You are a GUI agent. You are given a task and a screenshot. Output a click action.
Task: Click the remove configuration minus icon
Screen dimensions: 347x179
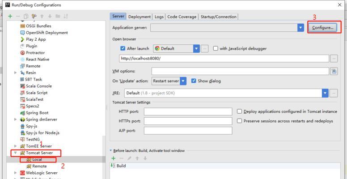pos(18,16)
